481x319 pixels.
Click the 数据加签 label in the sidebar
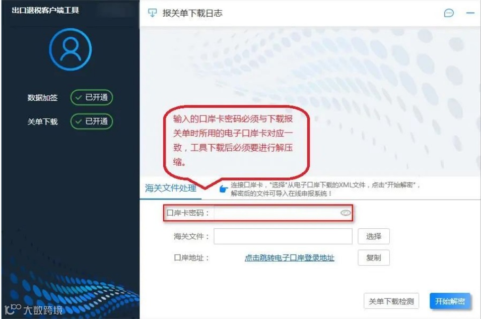(42, 98)
